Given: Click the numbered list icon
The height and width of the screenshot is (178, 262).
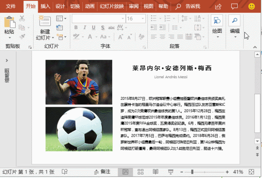Looking at the screenshot, I should 167,18.
